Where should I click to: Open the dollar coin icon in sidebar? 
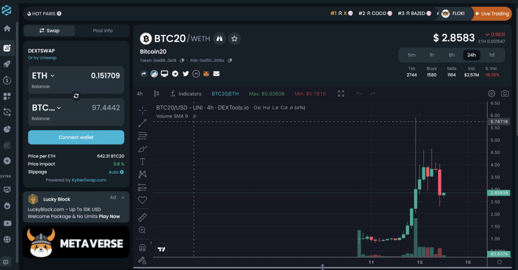[7, 80]
